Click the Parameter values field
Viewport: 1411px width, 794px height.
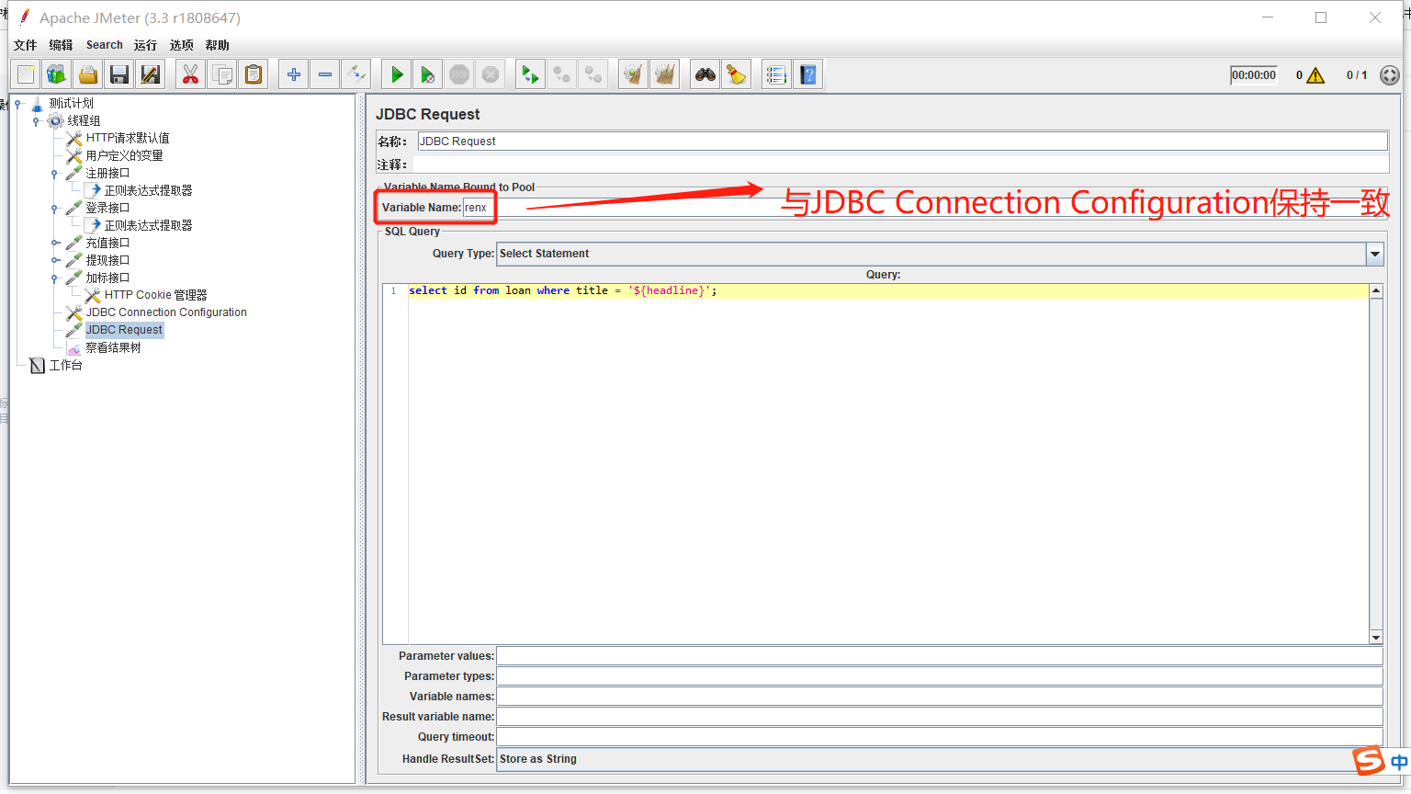940,656
